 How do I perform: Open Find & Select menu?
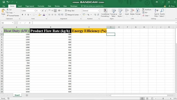(162, 13)
